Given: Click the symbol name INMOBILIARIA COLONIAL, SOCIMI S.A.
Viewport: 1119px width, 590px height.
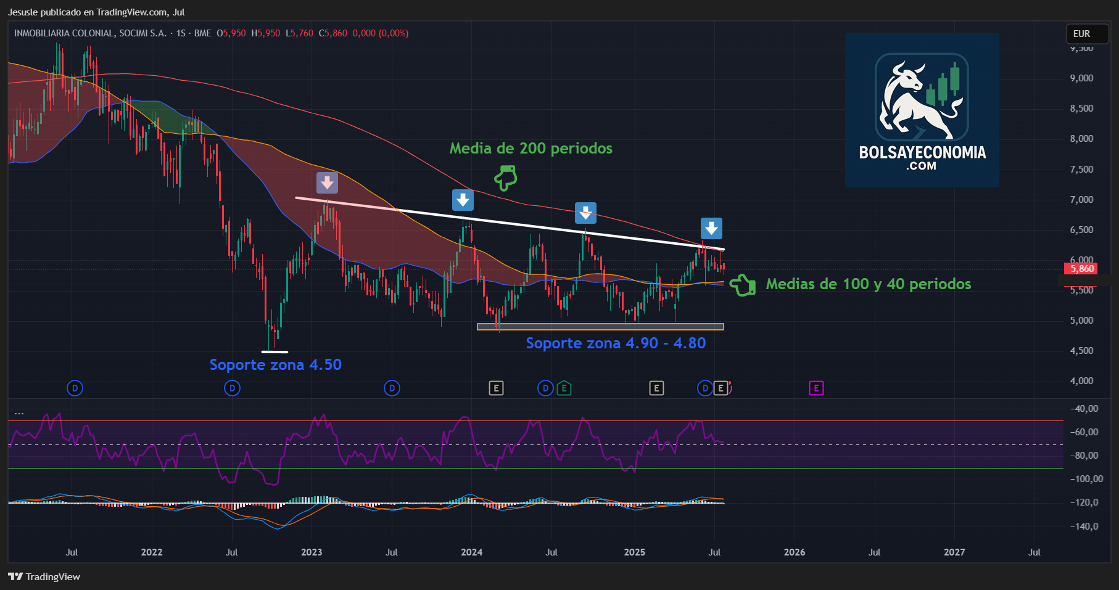Looking at the screenshot, I should (90, 33).
